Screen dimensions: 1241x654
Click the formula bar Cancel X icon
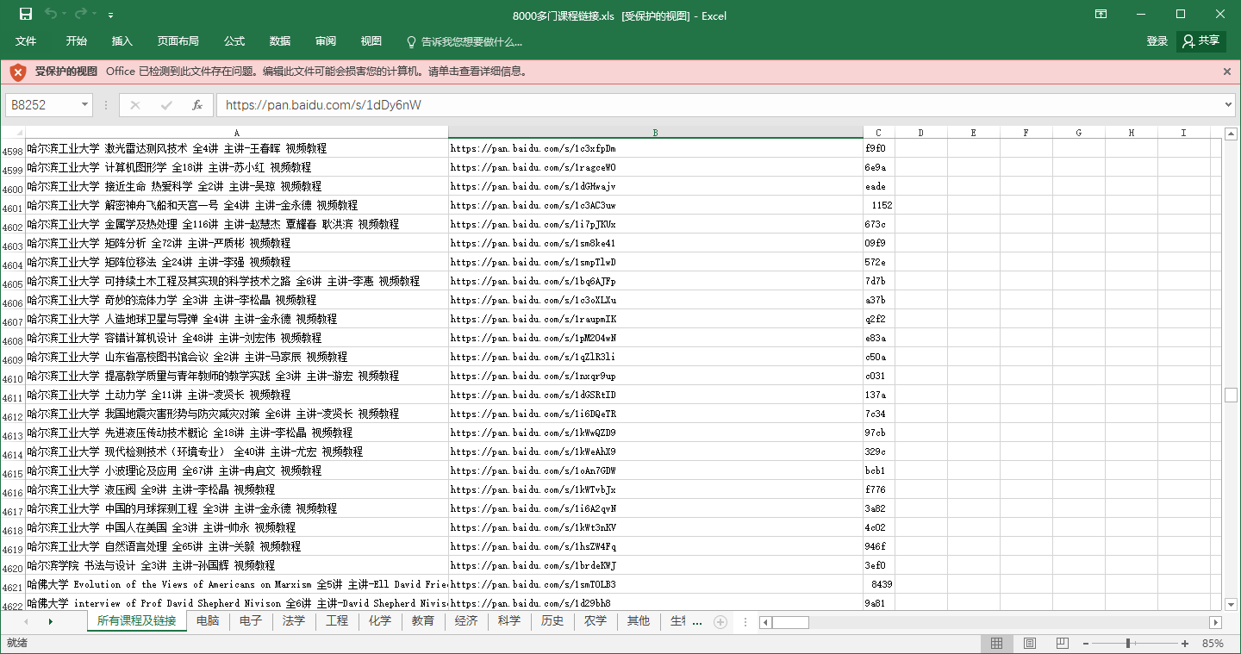click(x=135, y=105)
